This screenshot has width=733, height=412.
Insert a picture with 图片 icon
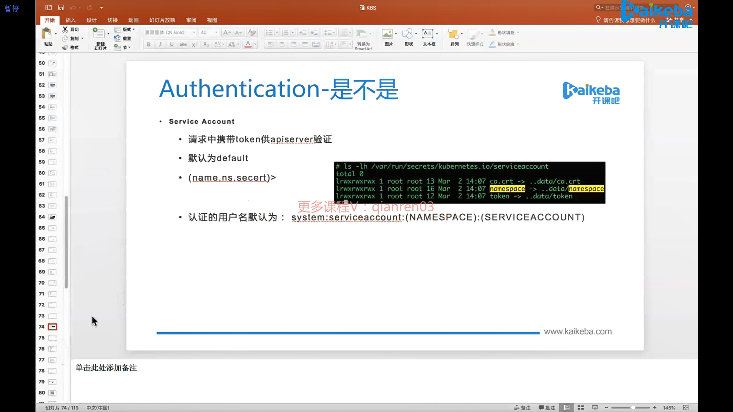[x=387, y=34]
